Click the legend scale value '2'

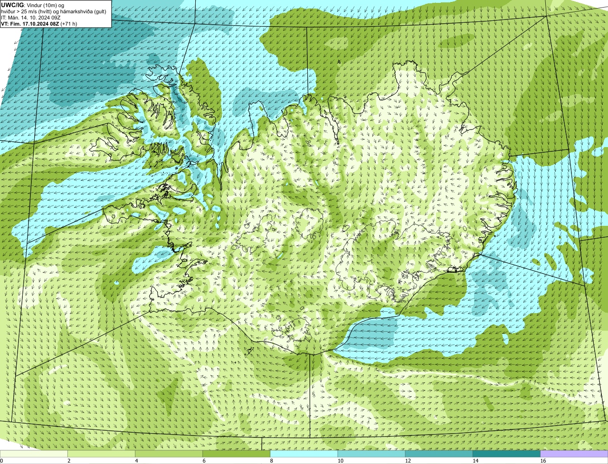click(69, 461)
